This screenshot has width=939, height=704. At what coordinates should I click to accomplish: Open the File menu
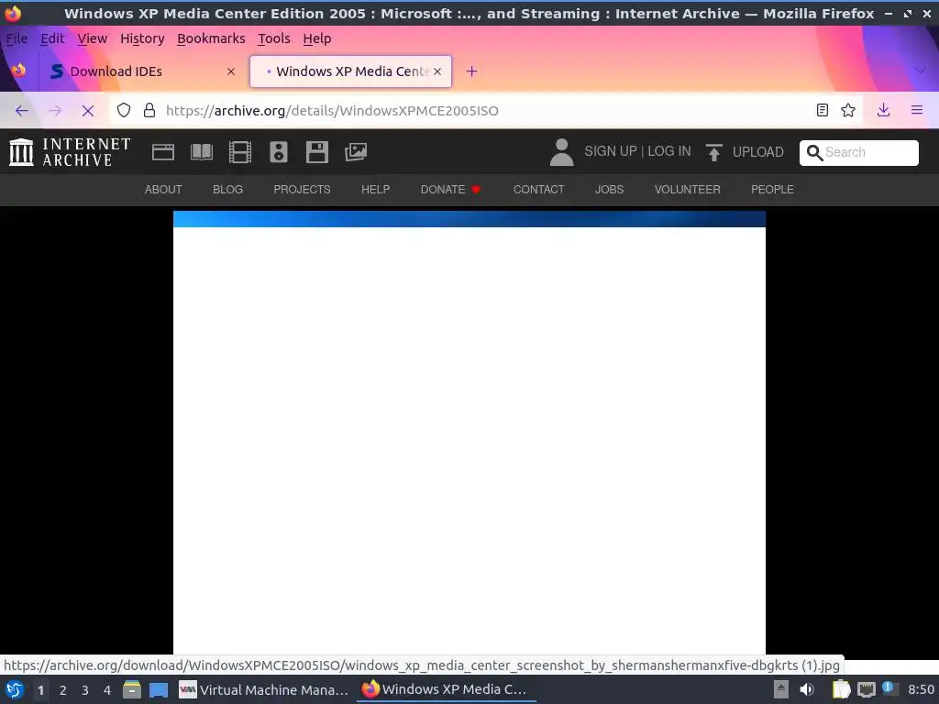point(17,38)
